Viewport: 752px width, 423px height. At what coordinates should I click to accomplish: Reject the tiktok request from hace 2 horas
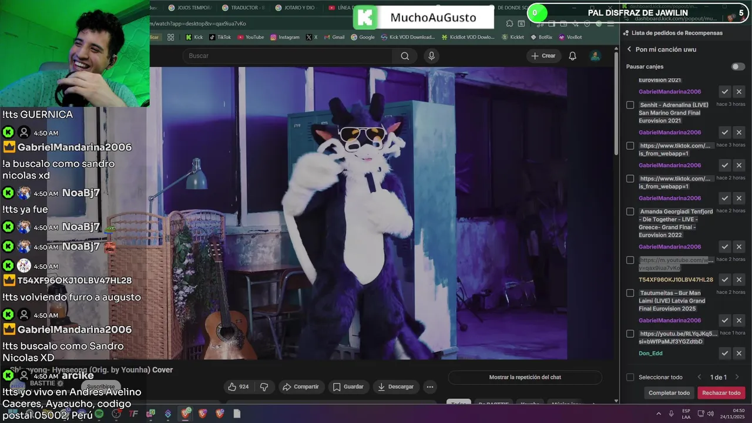(739, 199)
